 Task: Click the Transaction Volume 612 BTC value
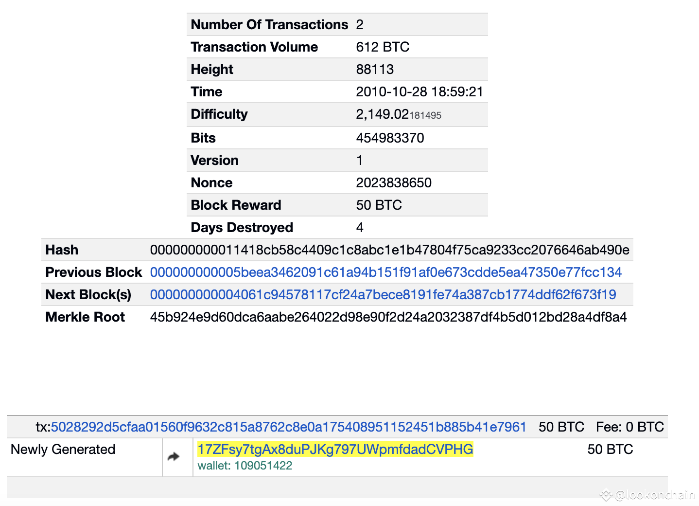(382, 47)
